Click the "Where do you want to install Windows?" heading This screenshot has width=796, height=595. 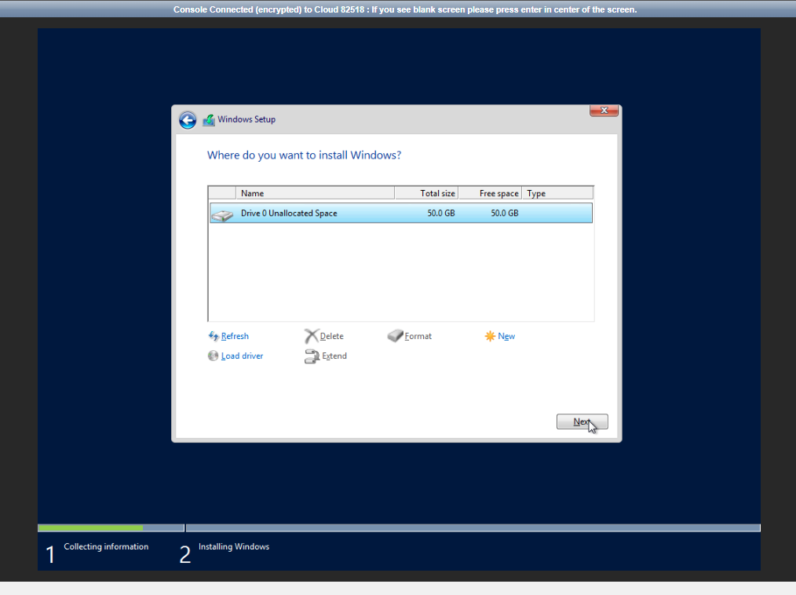click(304, 155)
